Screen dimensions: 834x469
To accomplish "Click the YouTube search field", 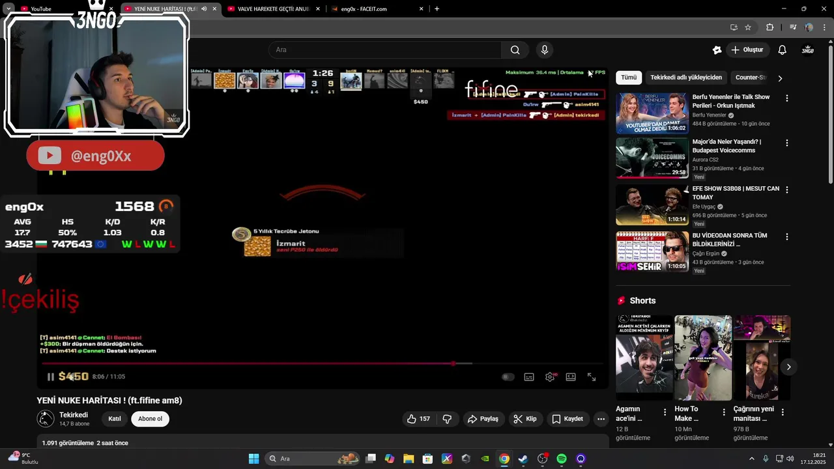I will [384, 50].
